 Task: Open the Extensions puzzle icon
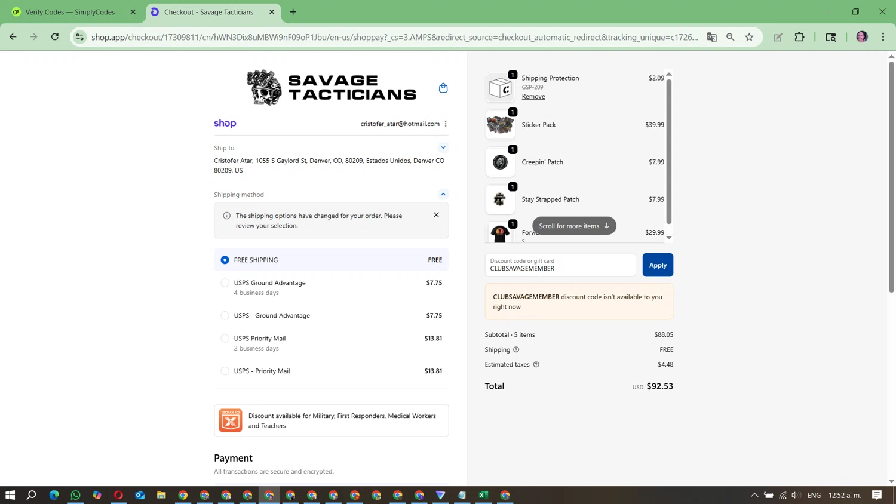(x=799, y=37)
